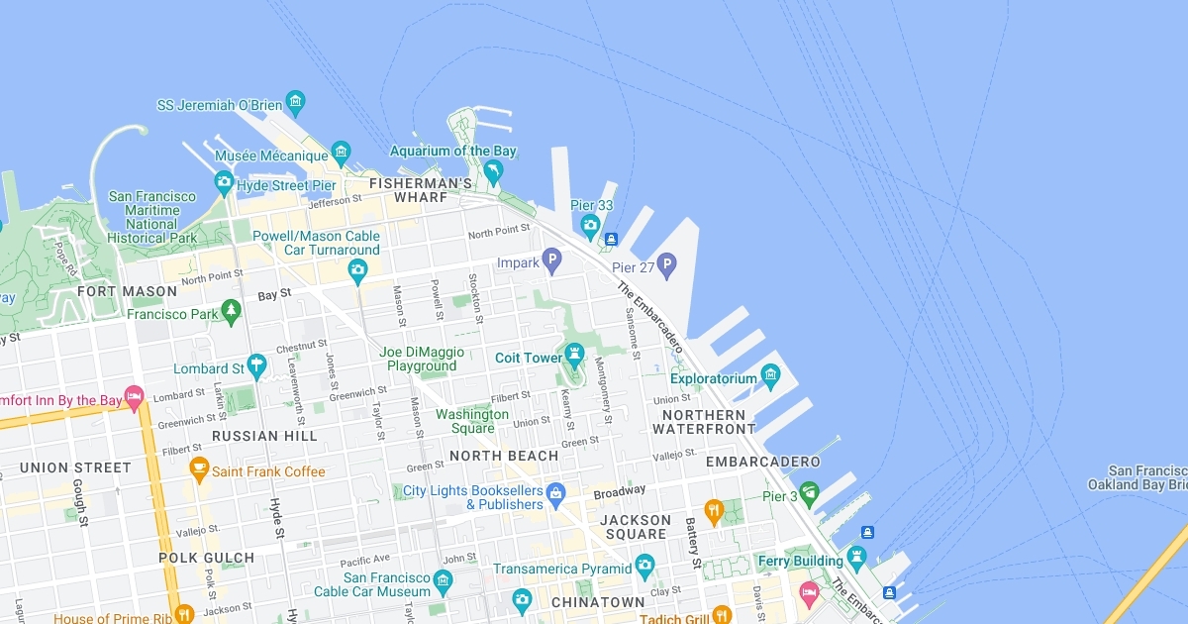
Task: Click the SS Jeremiah O'Brien pin
Action: coord(295,102)
